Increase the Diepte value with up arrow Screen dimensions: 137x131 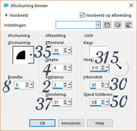(x=65, y=66)
